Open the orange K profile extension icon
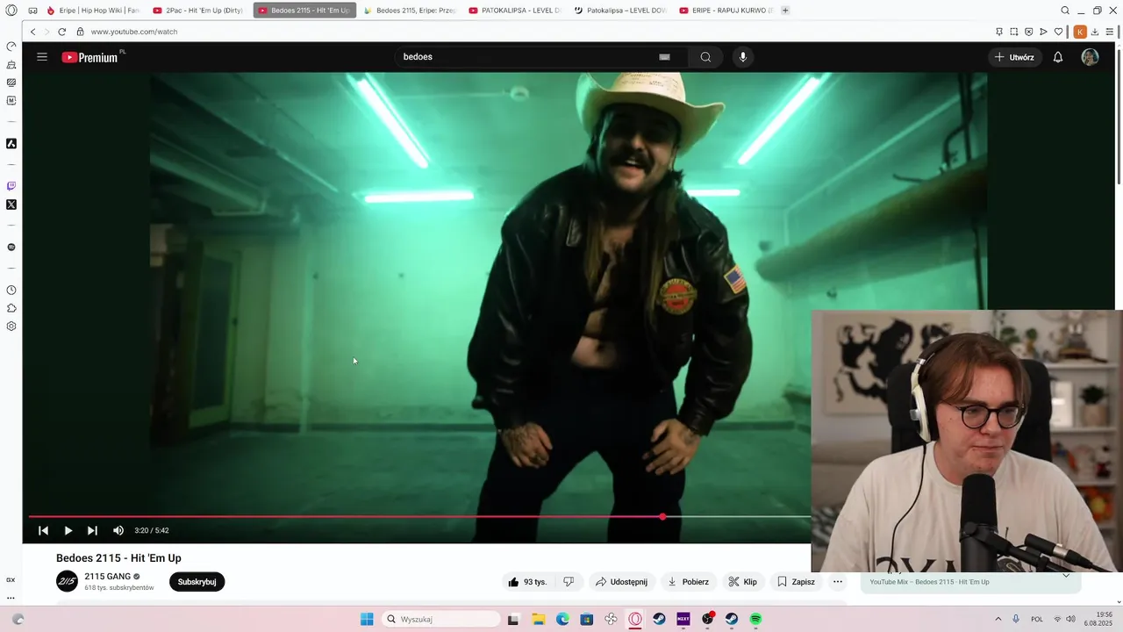 tap(1080, 32)
